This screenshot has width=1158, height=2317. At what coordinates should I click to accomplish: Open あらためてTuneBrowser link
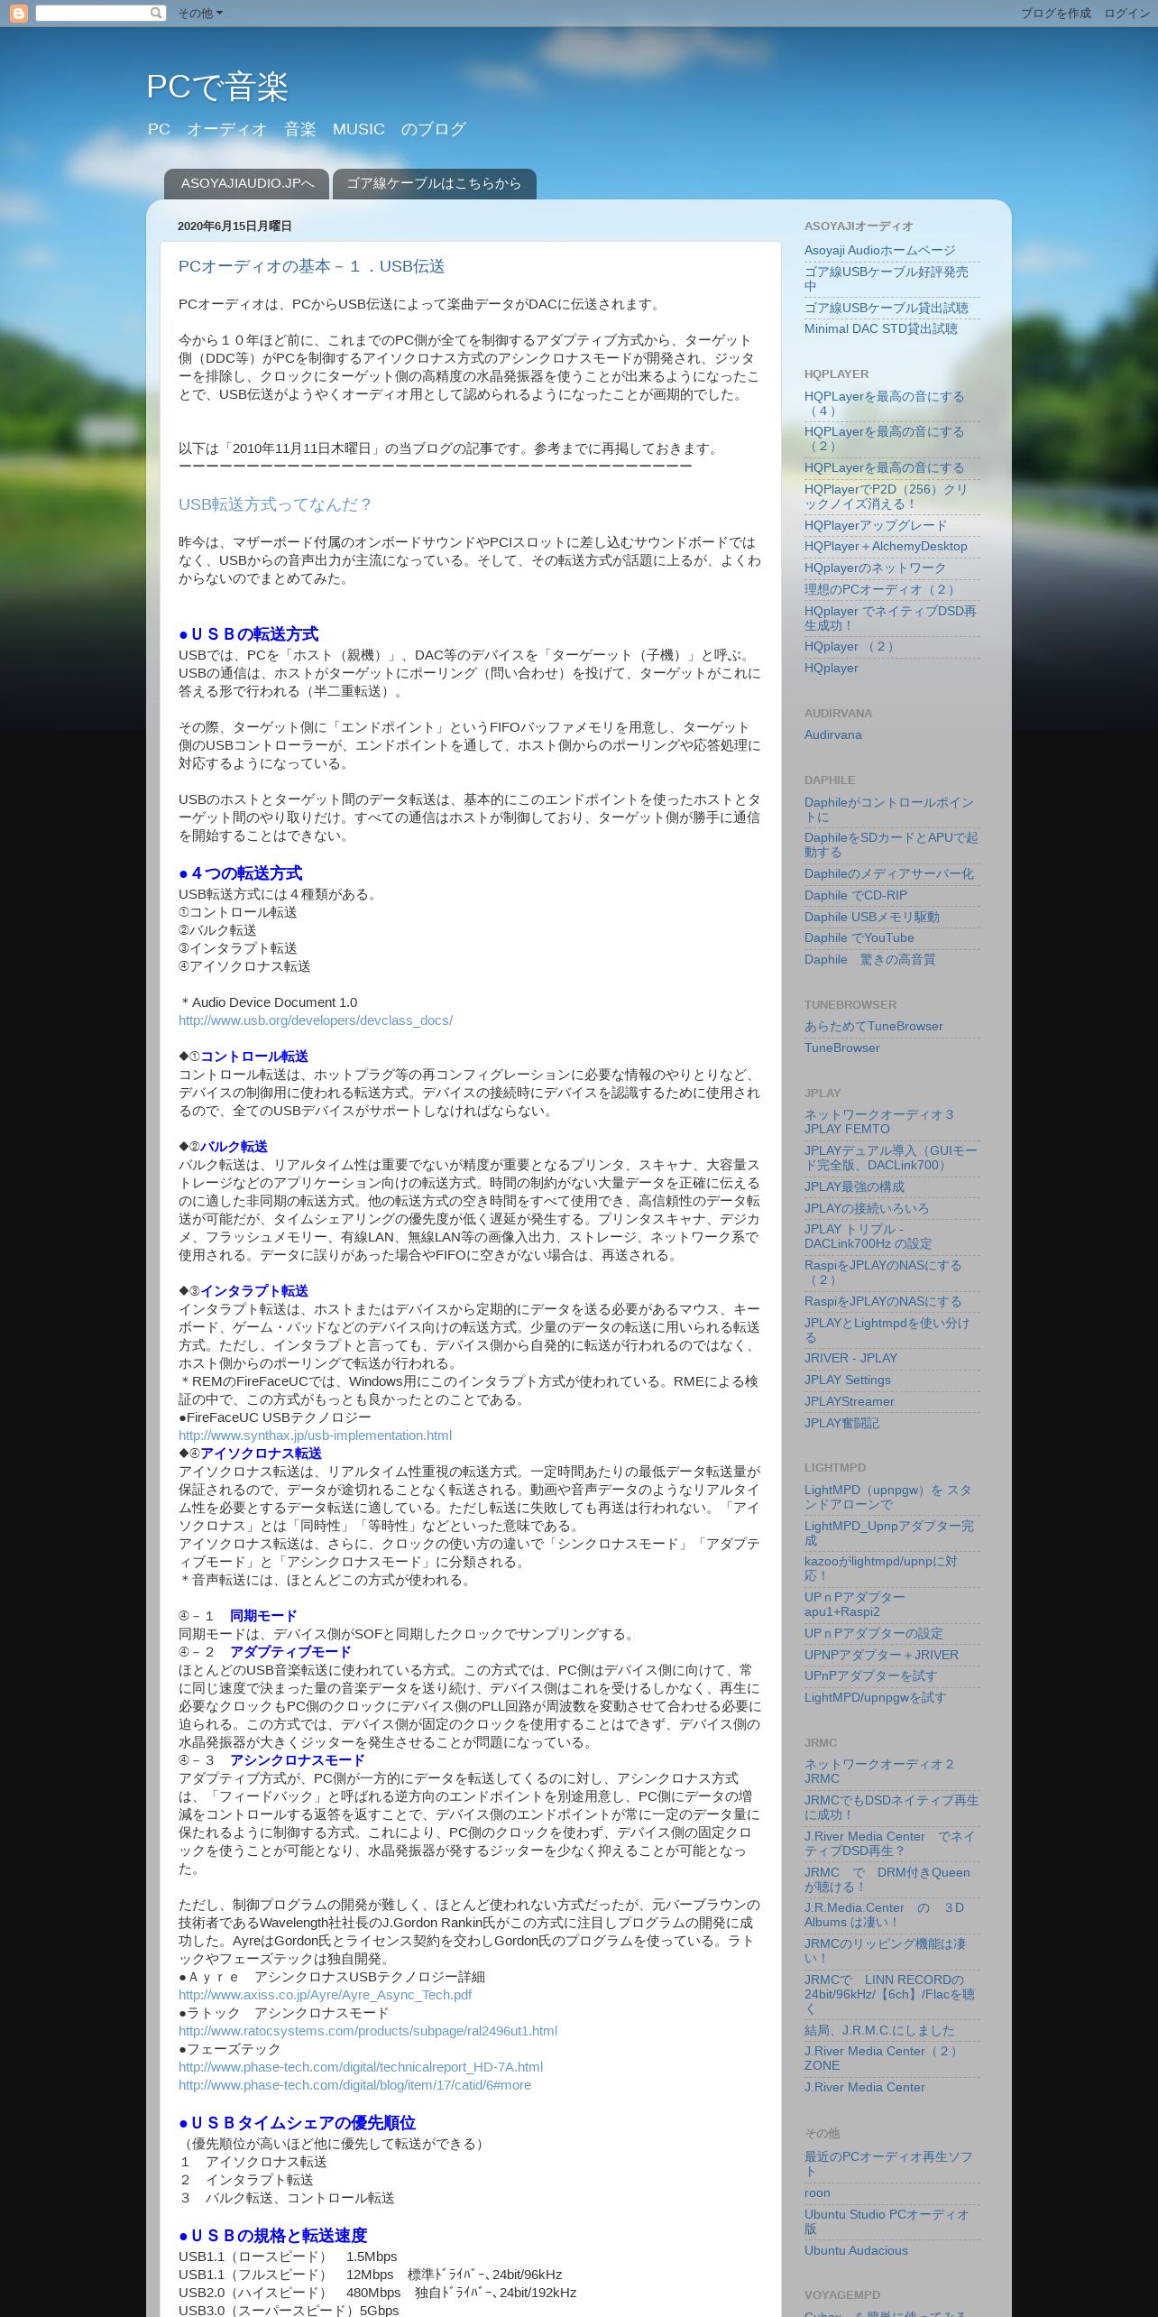click(x=874, y=1026)
